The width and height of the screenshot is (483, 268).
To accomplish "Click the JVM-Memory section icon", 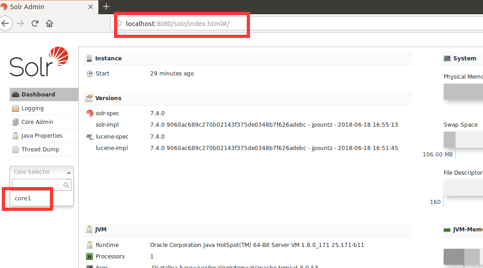I will pyautogui.click(x=447, y=230).
